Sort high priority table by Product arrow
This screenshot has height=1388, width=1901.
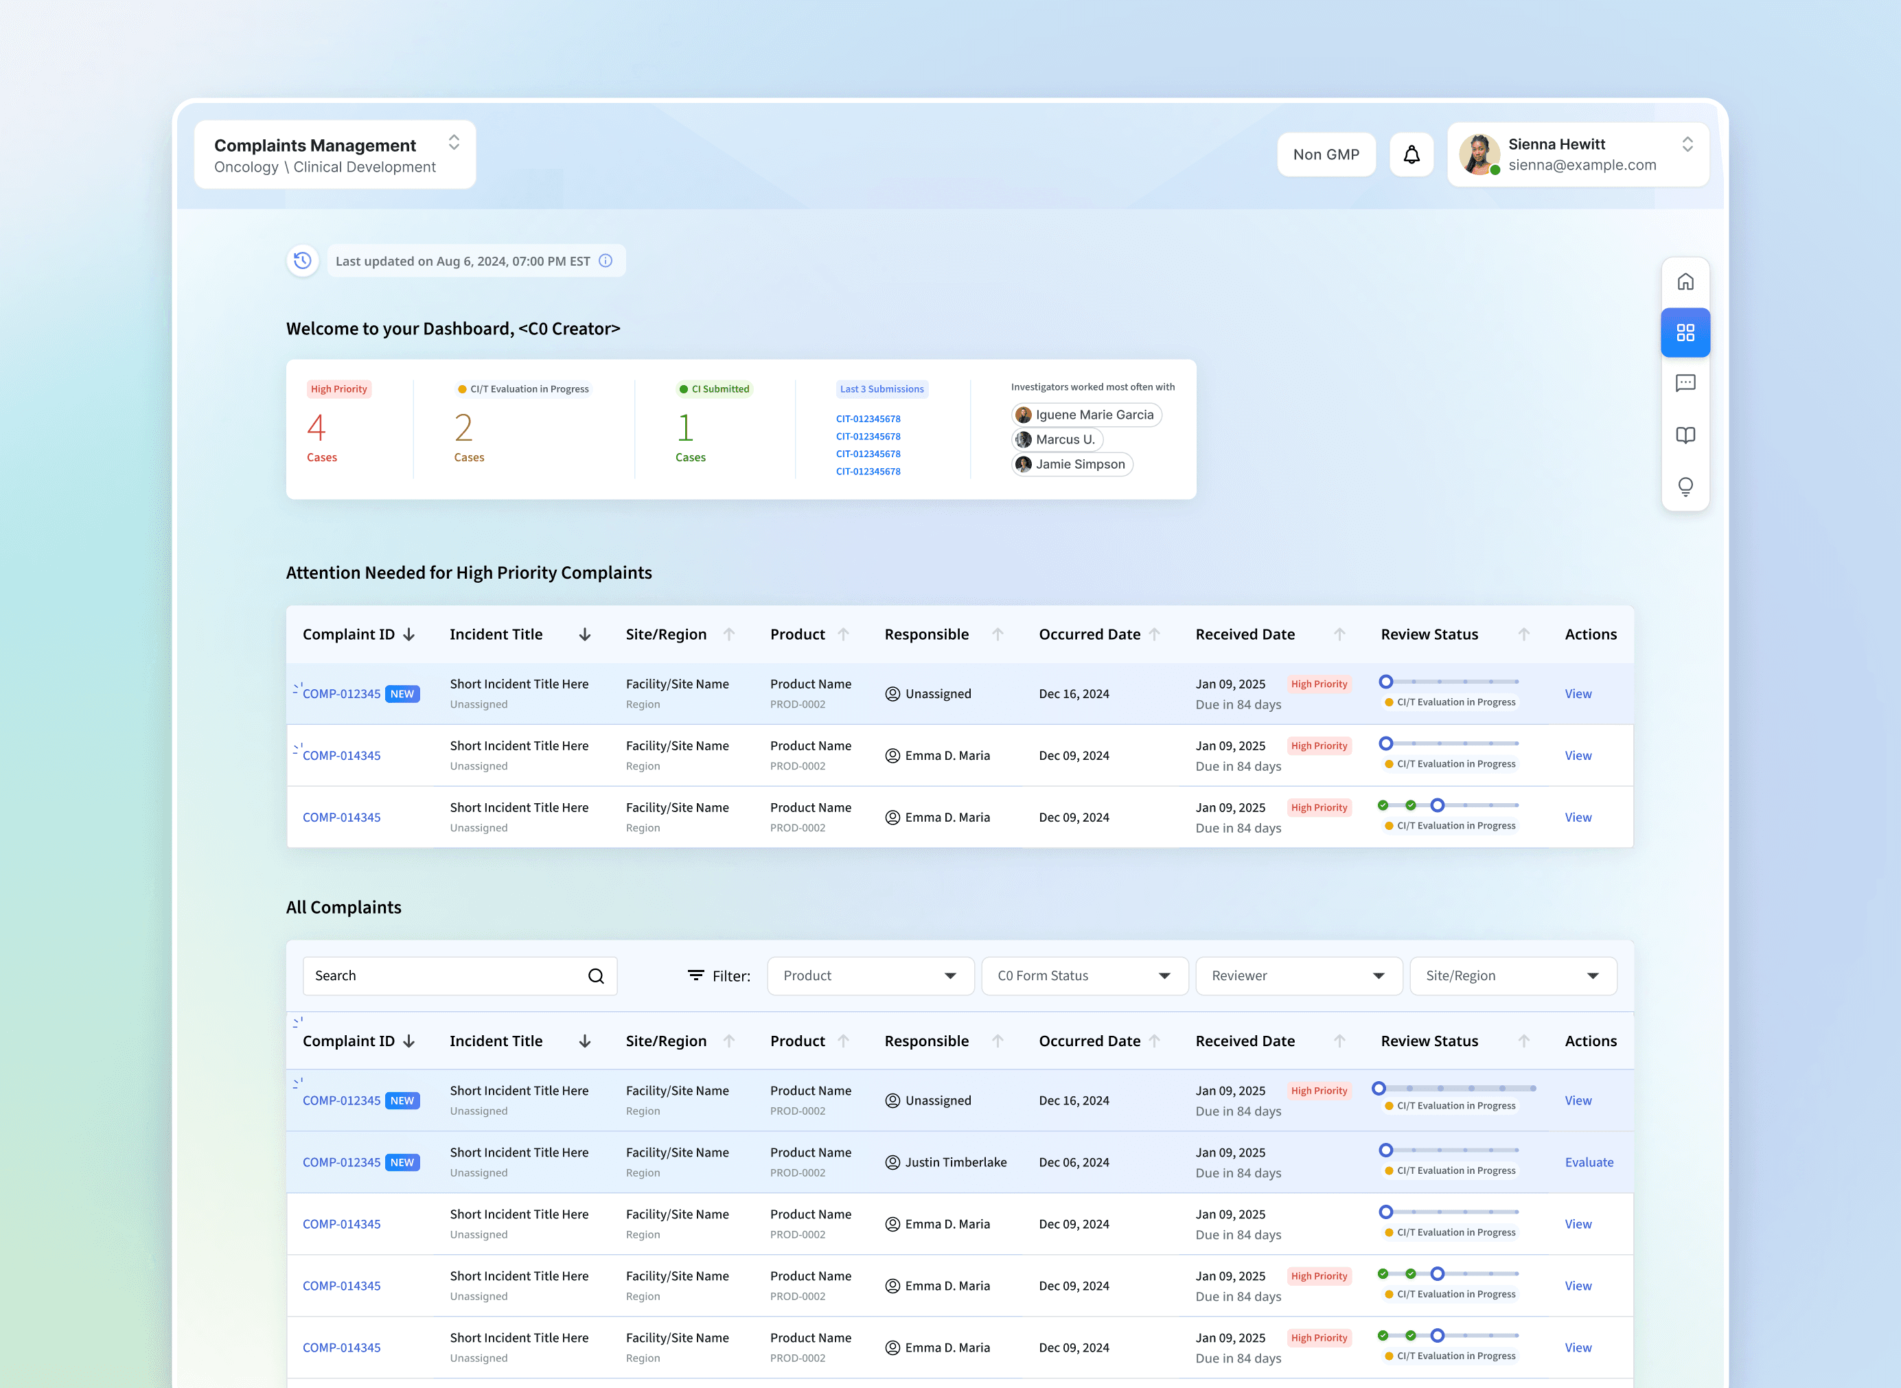(843, 634)
